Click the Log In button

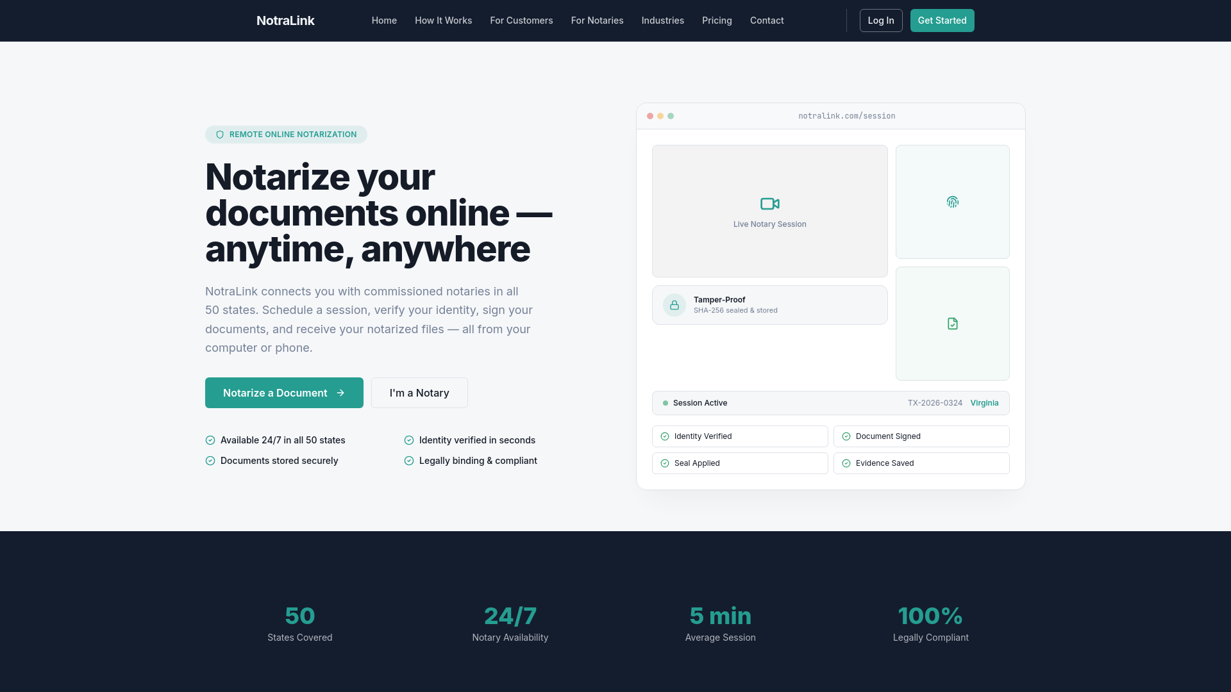pyautogui.click(x=881, y=21)
